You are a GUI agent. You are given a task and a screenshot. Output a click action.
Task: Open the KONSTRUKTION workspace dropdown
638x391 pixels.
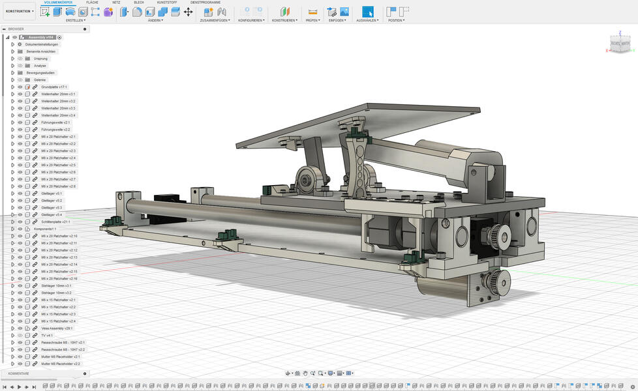19,11
